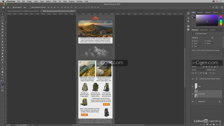The height and width of the screenshot is (126, 224).
Task: Select the Clone Stamp tool
Action: pos(3,41)
